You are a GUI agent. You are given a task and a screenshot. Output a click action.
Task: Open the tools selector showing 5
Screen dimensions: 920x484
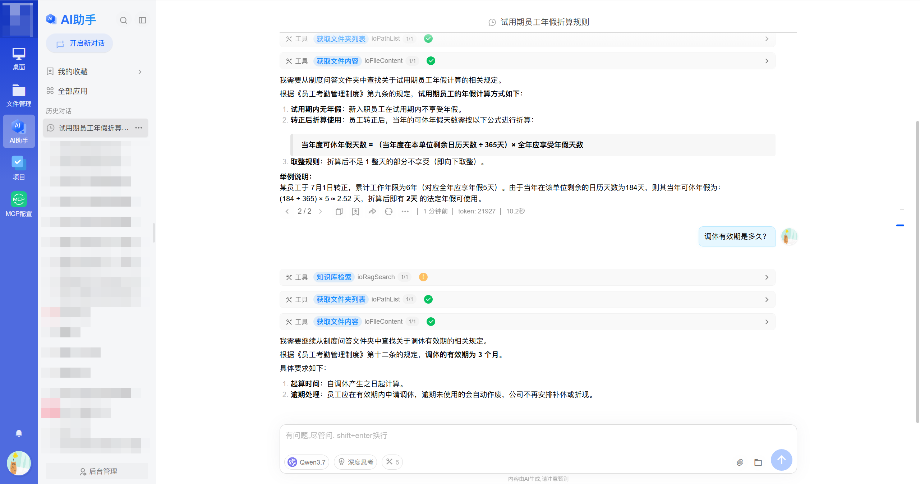tap(392, 462)
